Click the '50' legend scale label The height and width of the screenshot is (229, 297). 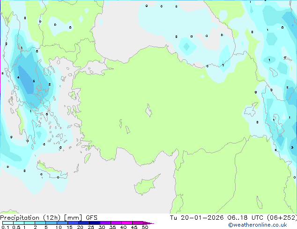(145, 227)
